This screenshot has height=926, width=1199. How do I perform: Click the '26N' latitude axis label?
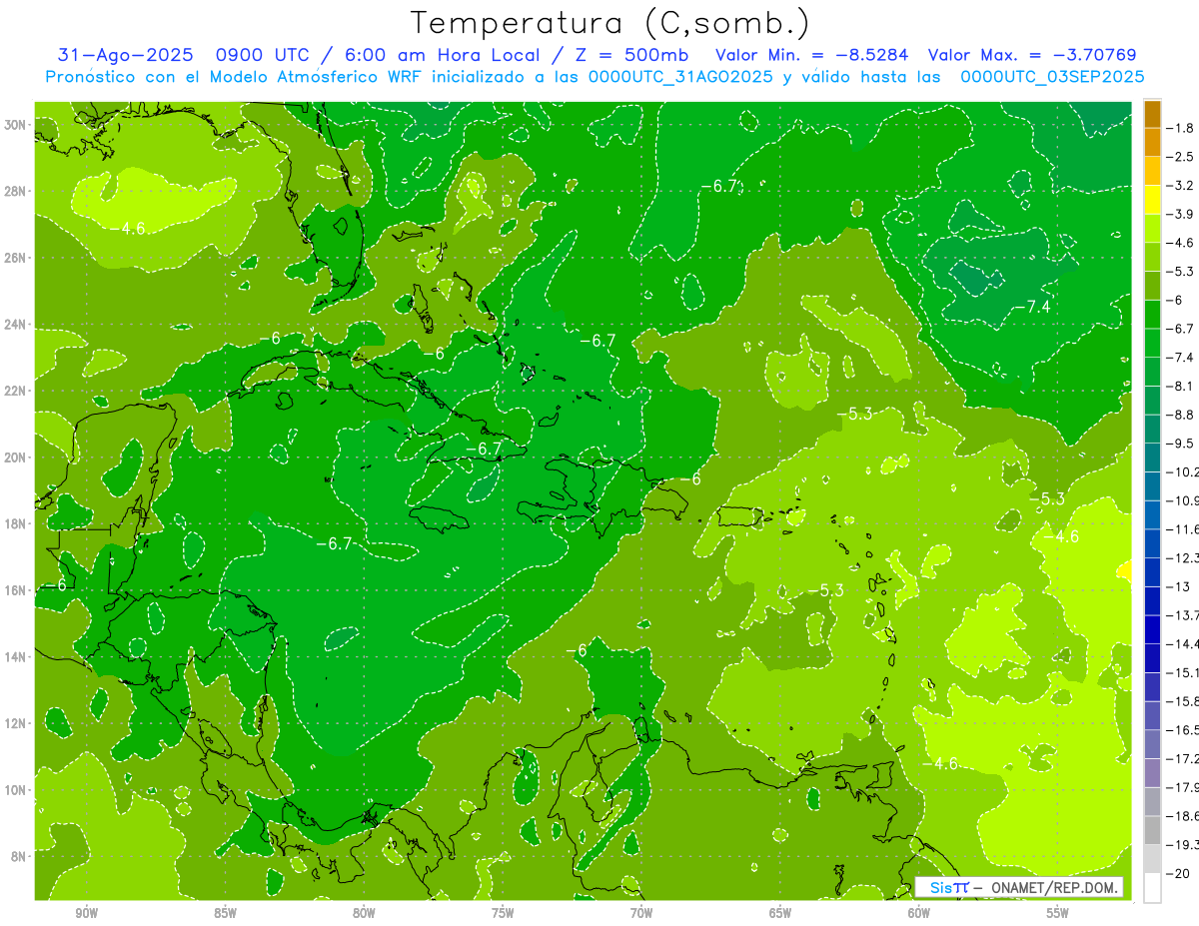15,258
